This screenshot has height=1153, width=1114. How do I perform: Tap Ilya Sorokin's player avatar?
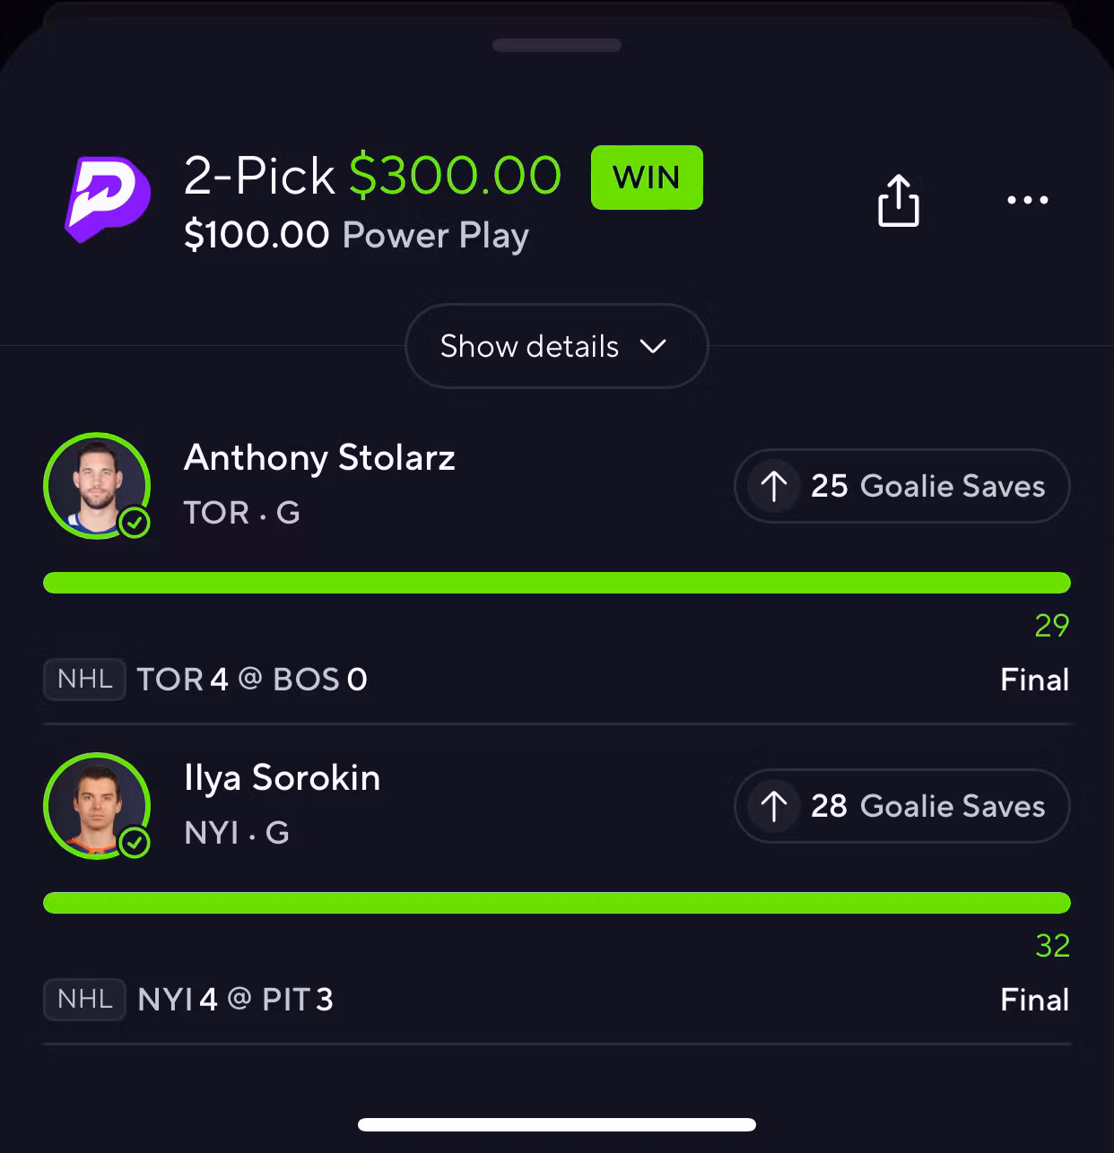point(97,806)
